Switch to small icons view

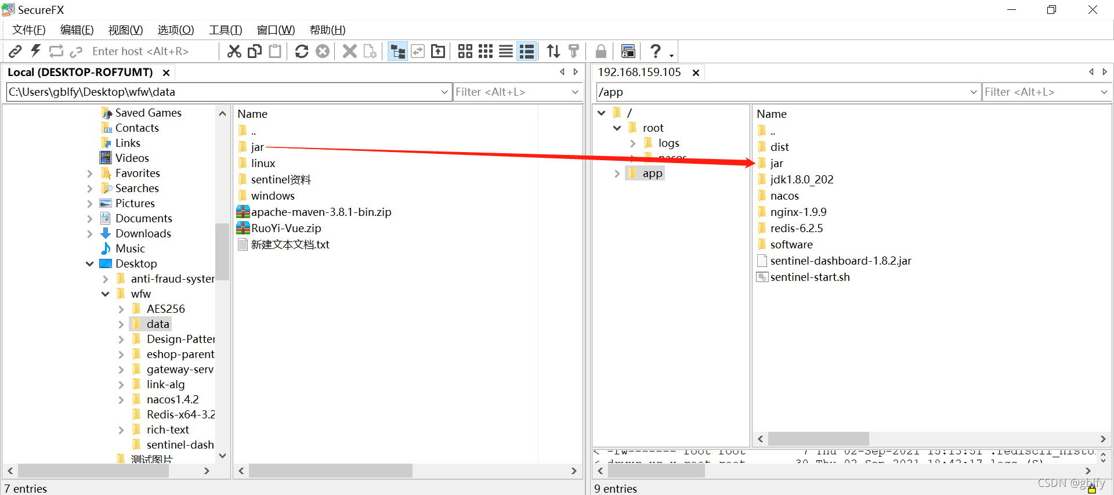coord(486,52)
